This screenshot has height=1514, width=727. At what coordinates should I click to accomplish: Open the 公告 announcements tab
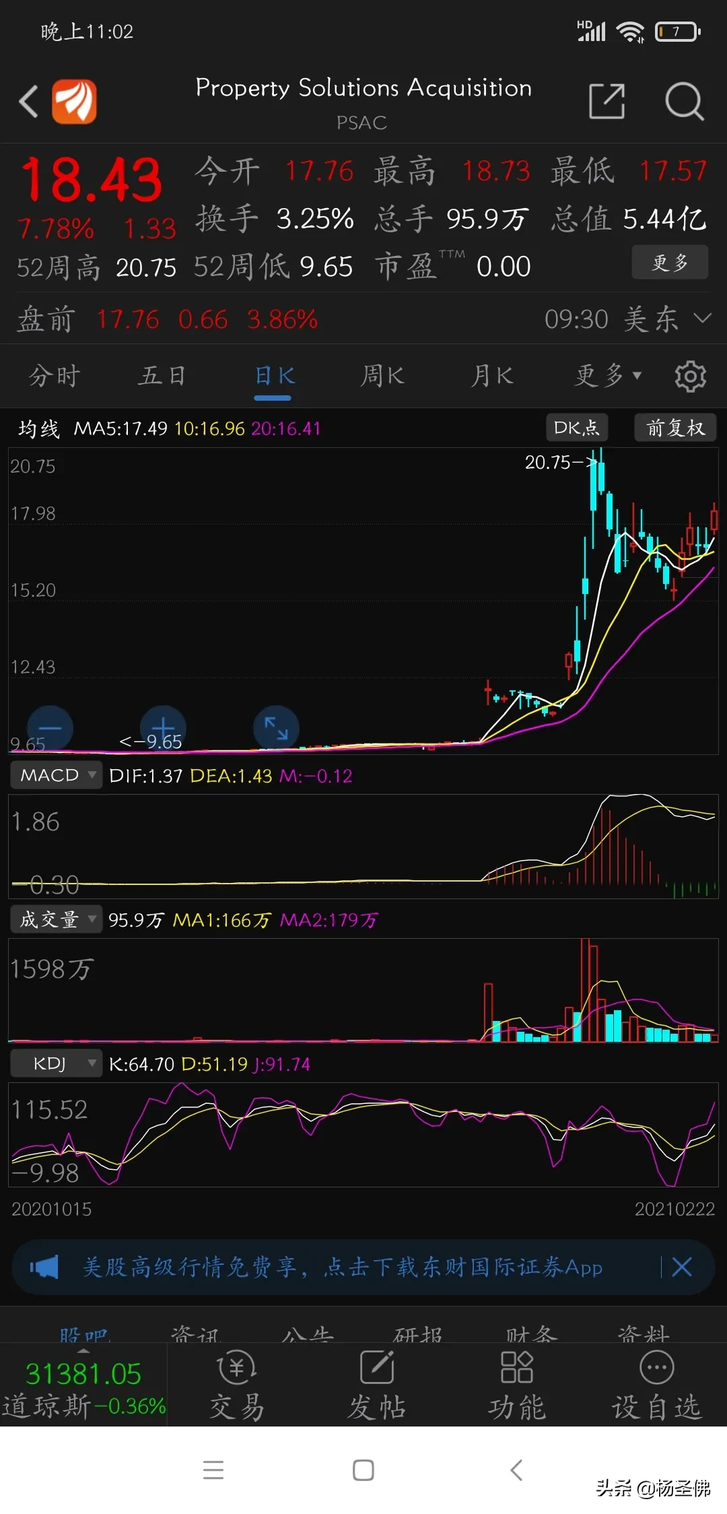(307, 1334)
